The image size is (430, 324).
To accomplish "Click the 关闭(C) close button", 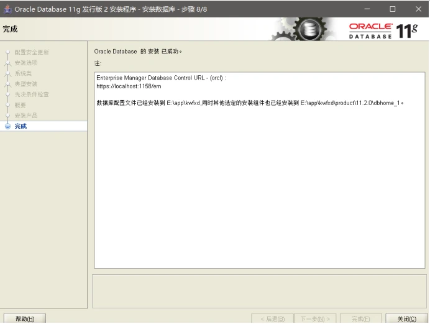I will pyautogui.click(x=406, y=318).
